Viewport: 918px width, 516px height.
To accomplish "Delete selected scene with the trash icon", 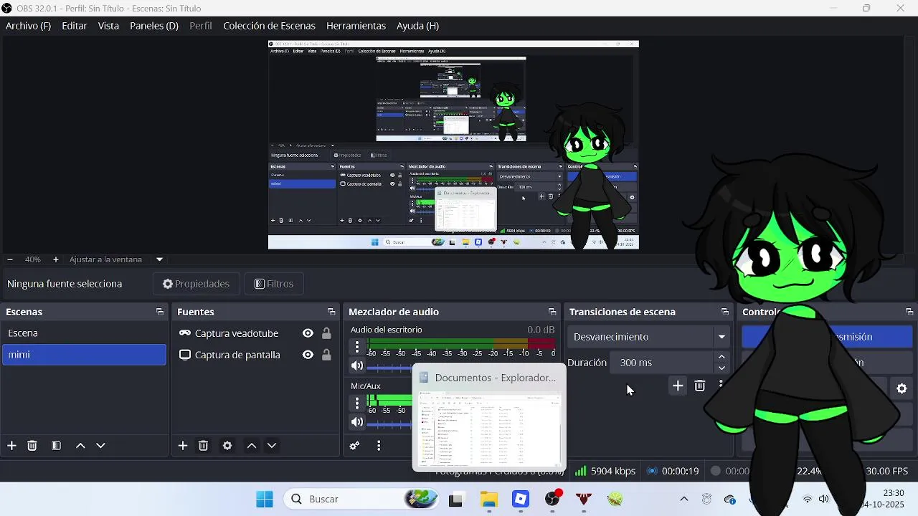I will (32, 446).
